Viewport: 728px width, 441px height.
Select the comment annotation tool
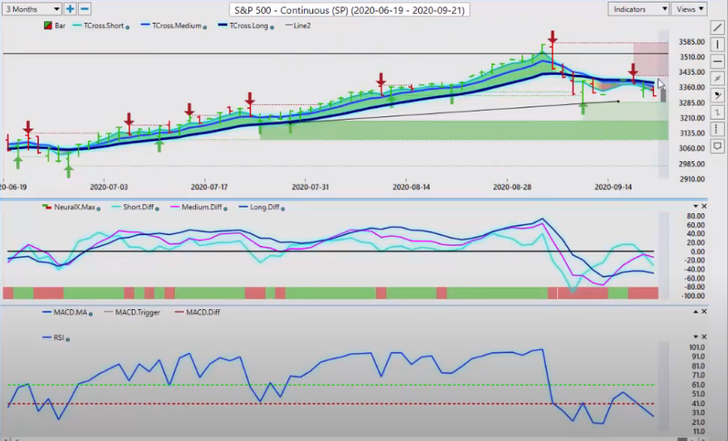point(717,146)
